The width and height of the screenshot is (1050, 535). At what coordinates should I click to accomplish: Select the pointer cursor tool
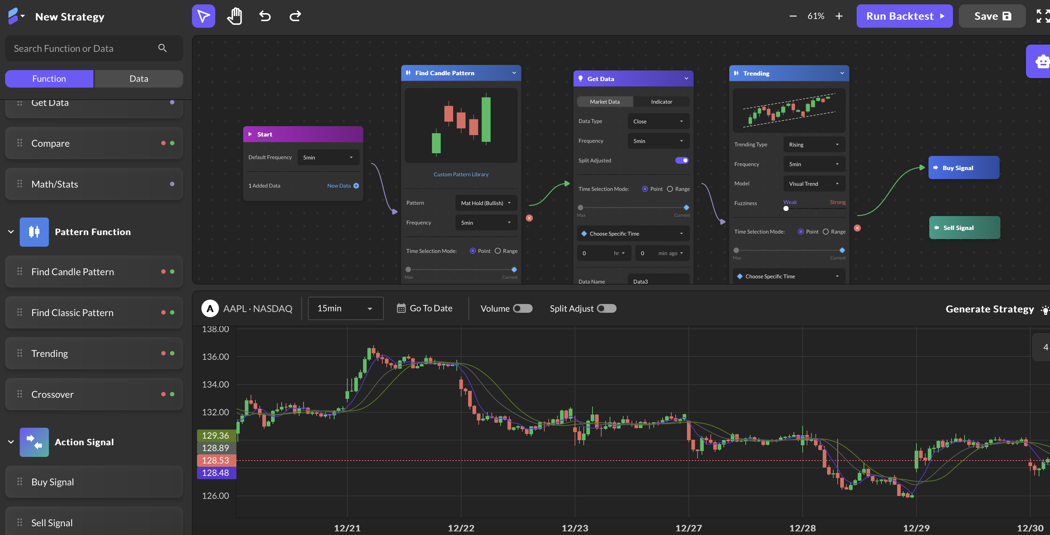pyautogui.click(x=204, y=16)
